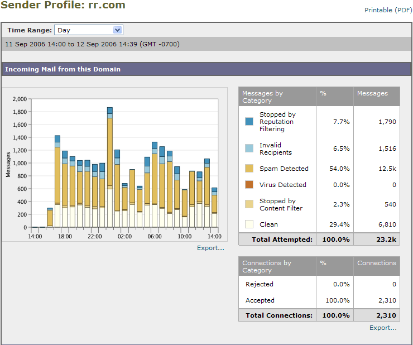The height and width of the screenshot is (345, 413).
Task: Click the Invalid Recipients light blue swatch
Action: [249, 148]
